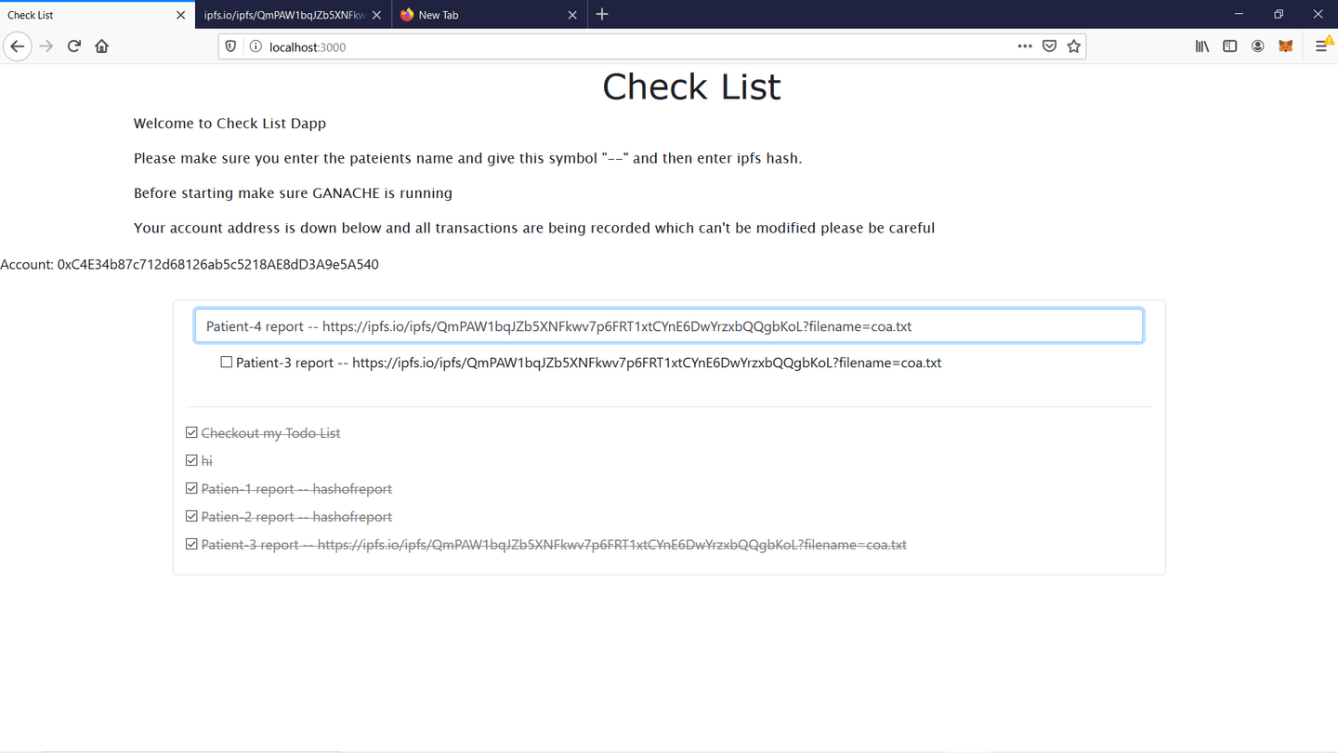Click the struck-through Checkout my Todo List label
Viewport: 1338px width, 753px height.
click(x=270, y=433)
